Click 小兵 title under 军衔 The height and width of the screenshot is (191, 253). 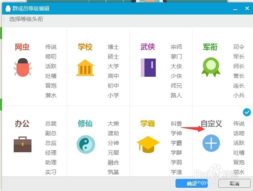pos(239,95)
